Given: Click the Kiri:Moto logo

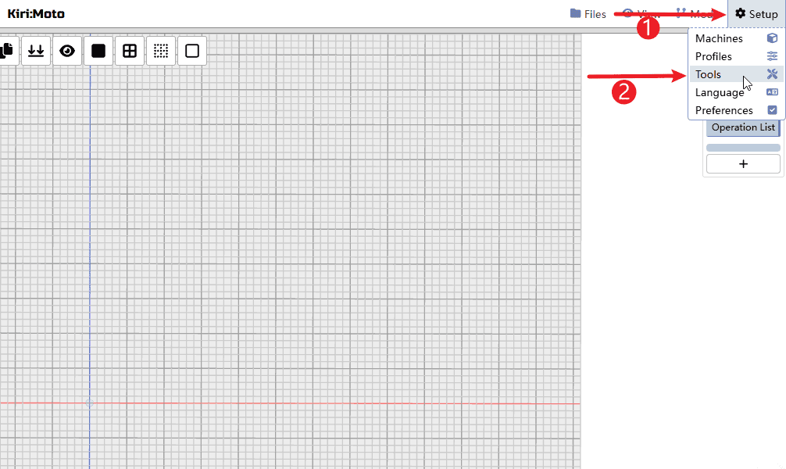Looking at the screenshot, I should pos(36,14).
